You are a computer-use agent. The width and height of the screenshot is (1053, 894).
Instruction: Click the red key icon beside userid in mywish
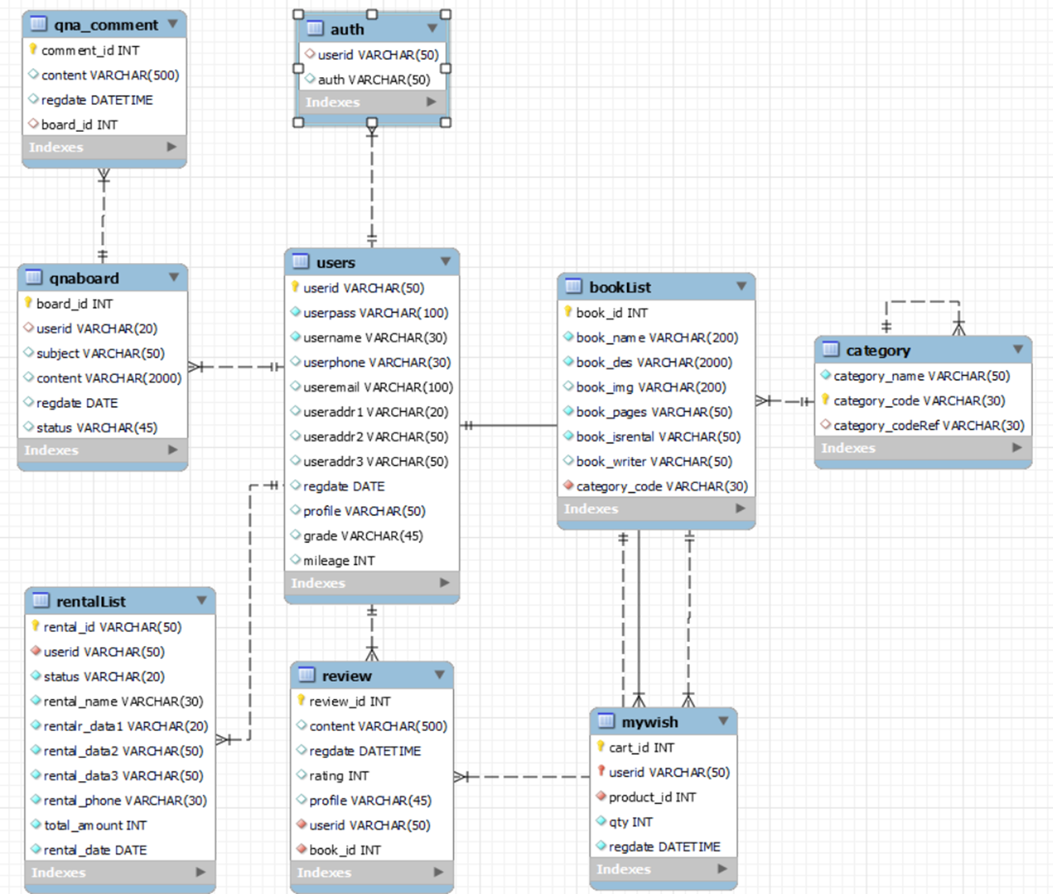[x=600, y=772]
